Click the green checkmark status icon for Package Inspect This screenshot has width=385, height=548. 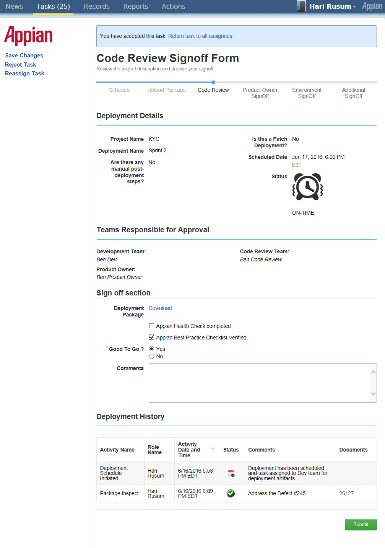pyautogui.click(x=231, y=494)
